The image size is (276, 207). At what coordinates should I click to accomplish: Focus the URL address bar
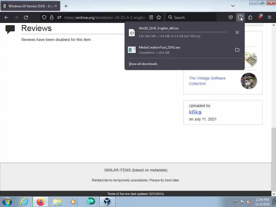105,18
